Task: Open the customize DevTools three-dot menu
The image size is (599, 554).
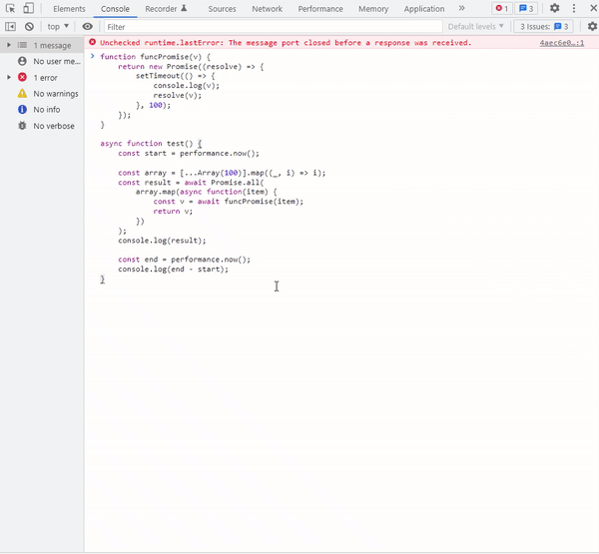Action: 574,8
